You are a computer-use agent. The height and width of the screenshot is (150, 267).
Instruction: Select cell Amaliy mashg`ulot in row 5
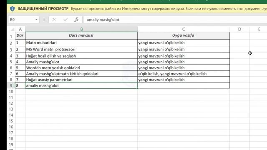[x=81, y=62]
